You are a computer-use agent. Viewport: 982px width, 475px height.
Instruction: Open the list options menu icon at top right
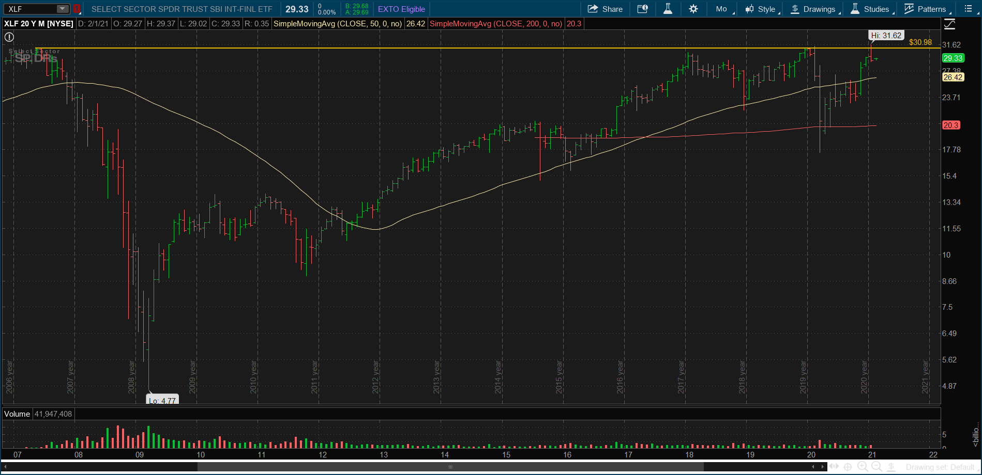(x=968, y=9)
